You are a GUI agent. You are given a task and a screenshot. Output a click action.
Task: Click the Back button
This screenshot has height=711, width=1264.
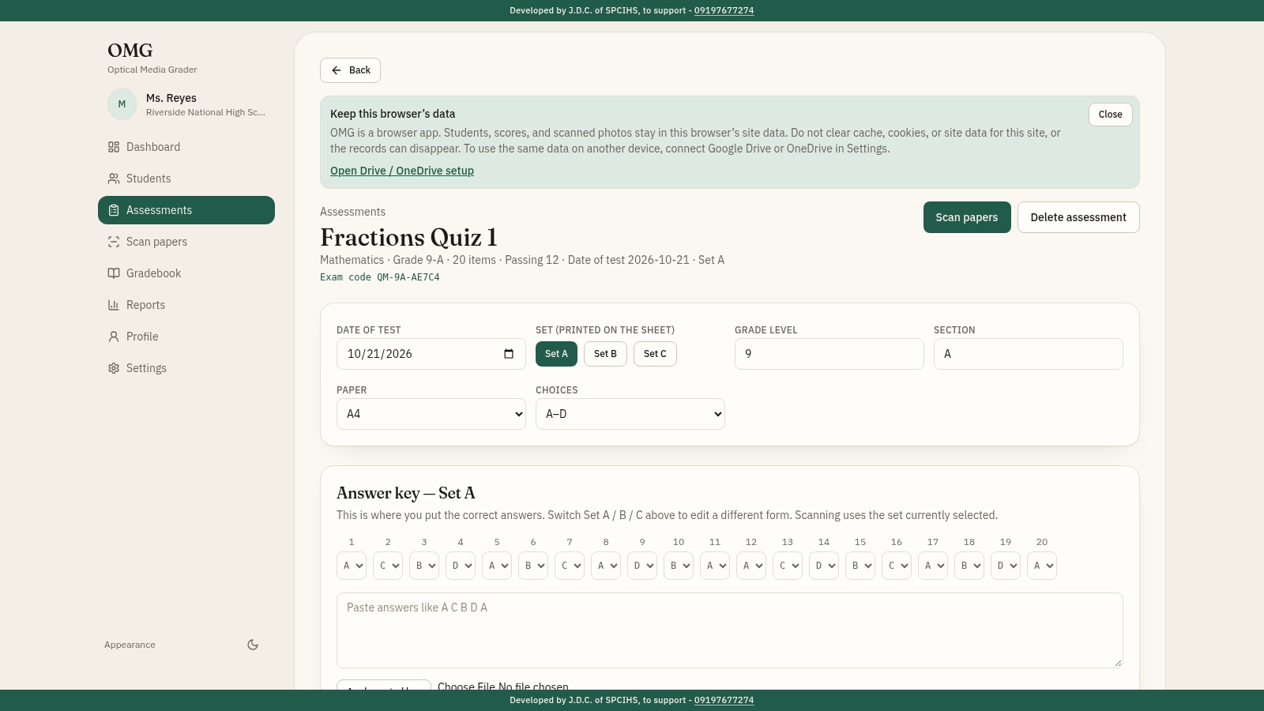coord(350,70)
